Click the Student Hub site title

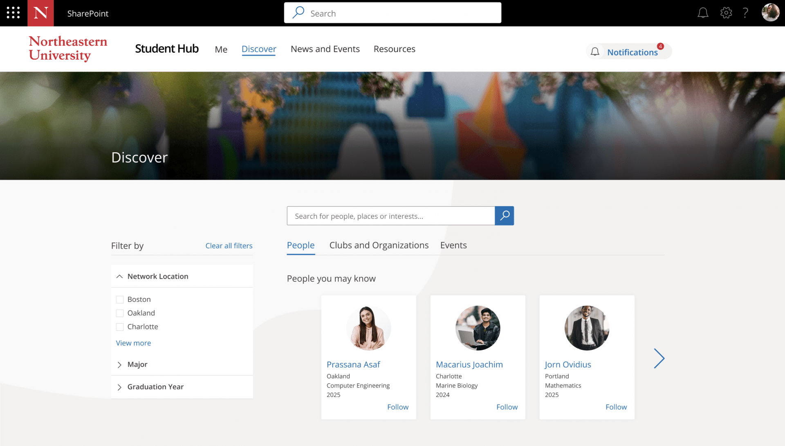coord(166,48)
